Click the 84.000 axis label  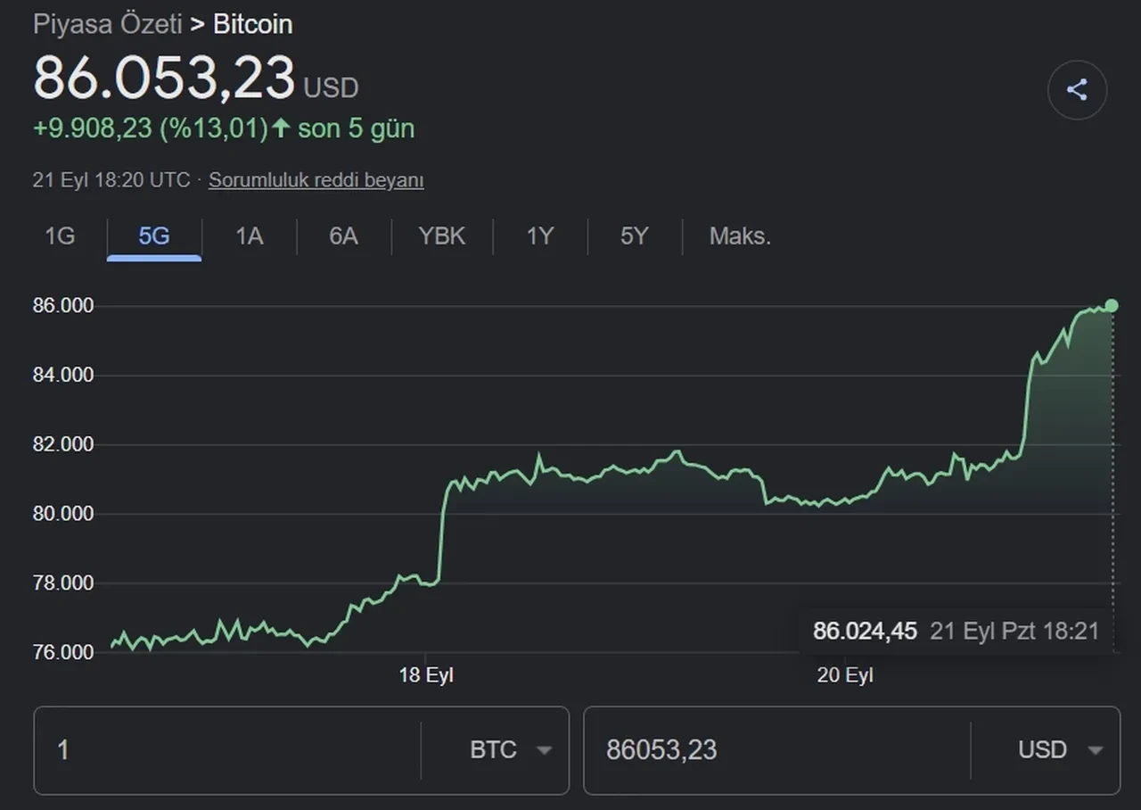click(63, 376)
